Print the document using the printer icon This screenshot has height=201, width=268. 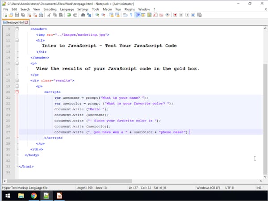41,15
